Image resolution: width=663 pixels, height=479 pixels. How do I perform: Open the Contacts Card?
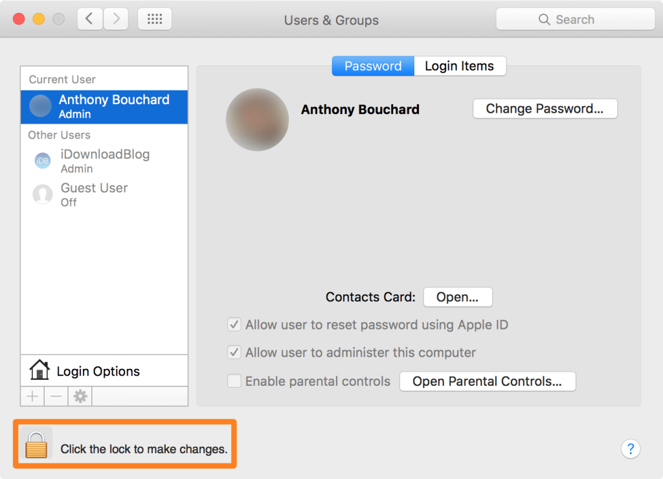(x=457, y=297)
